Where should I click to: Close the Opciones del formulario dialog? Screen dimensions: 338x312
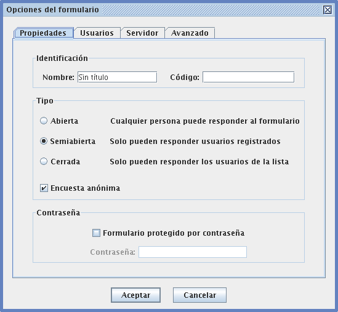[x=328, y=10]
